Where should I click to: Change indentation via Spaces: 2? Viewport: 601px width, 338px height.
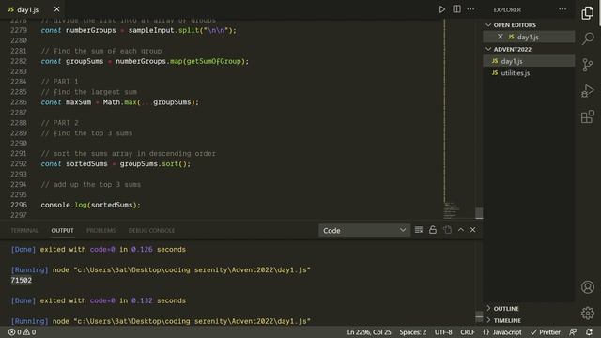[x=413, y=332]
